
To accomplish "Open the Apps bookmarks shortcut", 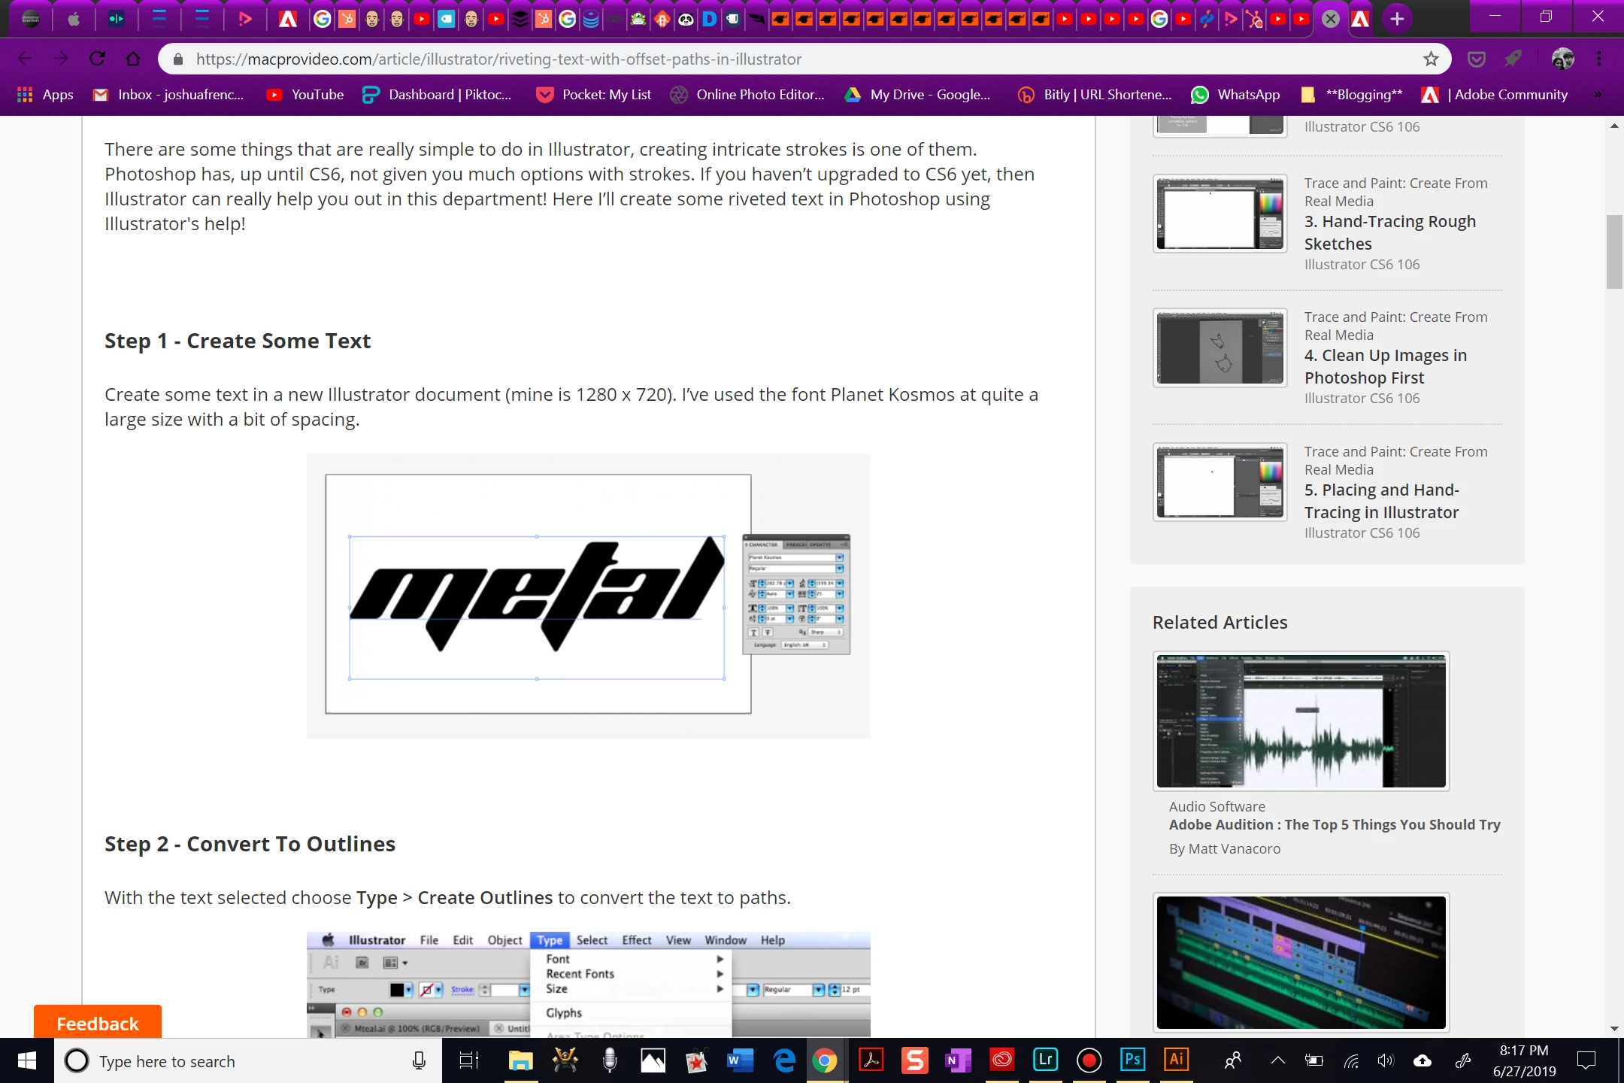I will pos(45,95).
